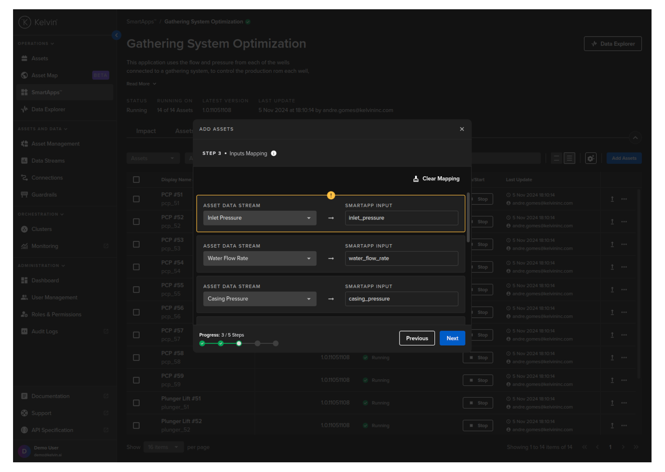Close the Add Assets dialog
665x472 pixels.
pyautogui.click(x=462, y=129)
